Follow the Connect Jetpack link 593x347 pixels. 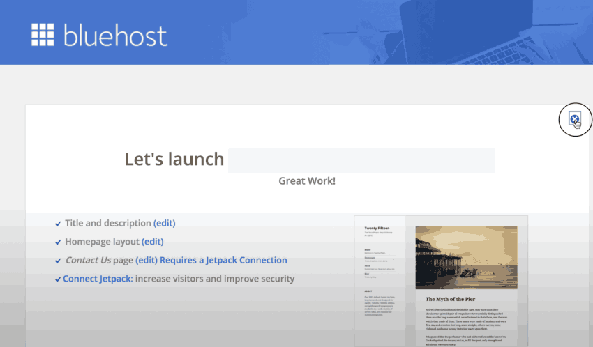coord(98,279)
